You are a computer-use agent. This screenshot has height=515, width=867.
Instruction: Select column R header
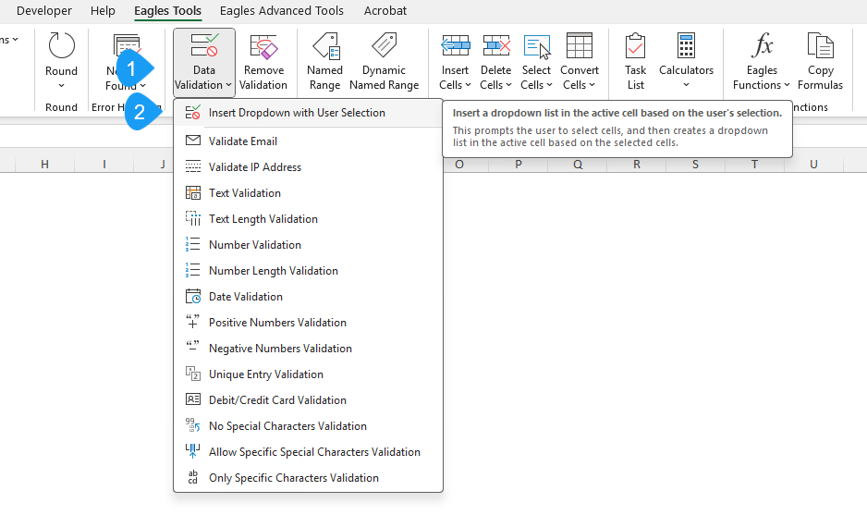(637, 165)
